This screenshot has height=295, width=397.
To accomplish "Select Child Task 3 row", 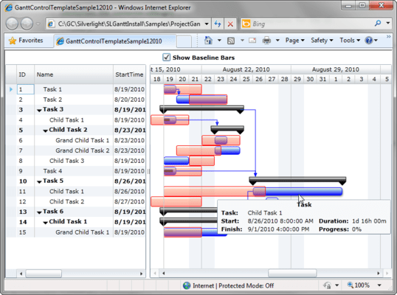I will [x=66, y=161].
